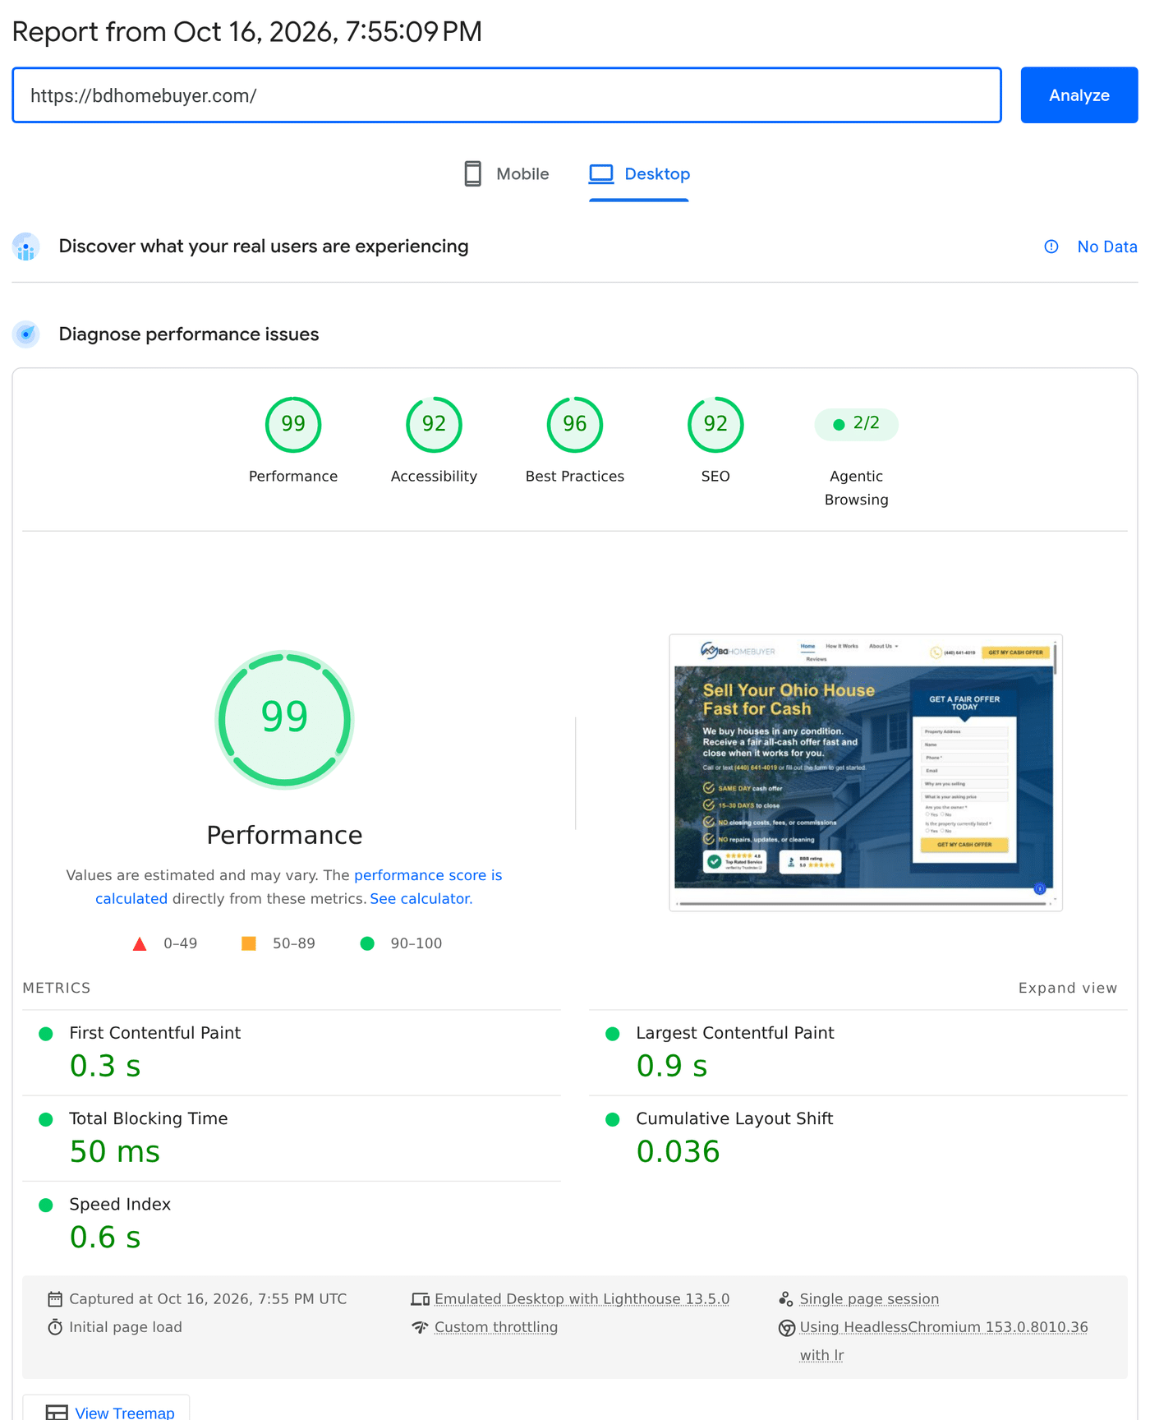
Task: Click the Cumulative Layout Shift green dot
Action: (613, 1119)
